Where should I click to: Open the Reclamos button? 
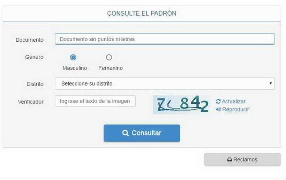click(242, 159)
